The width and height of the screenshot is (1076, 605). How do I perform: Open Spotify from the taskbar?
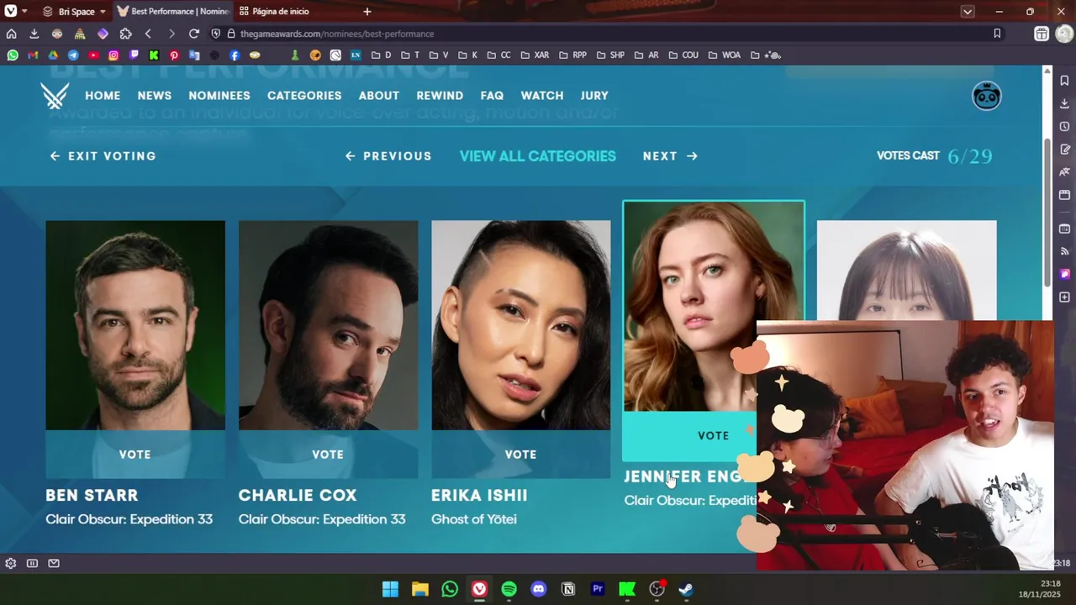(509, 589)
